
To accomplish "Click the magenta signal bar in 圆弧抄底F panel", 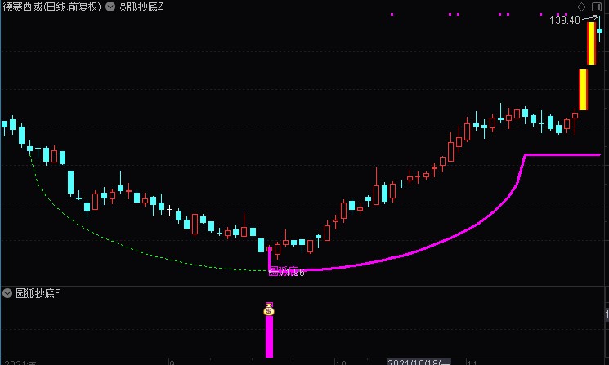I will 269,336.
